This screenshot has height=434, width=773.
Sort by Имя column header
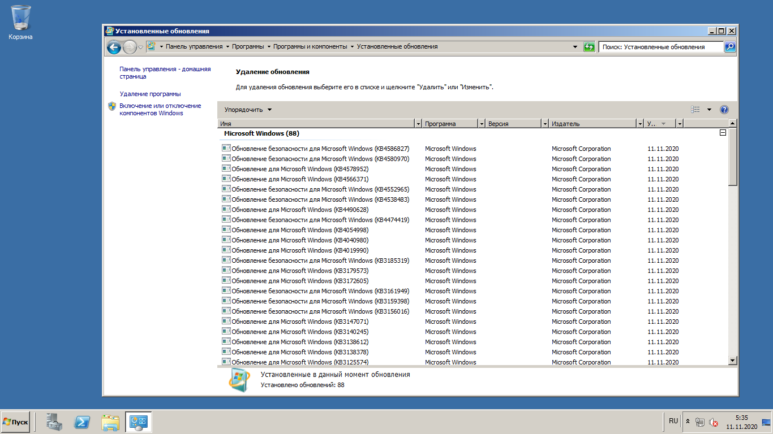[316, 124]
